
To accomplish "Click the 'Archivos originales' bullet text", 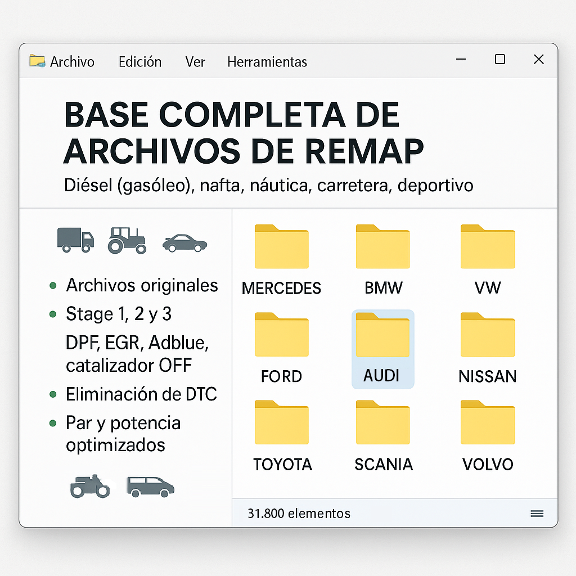I will 142,285.
